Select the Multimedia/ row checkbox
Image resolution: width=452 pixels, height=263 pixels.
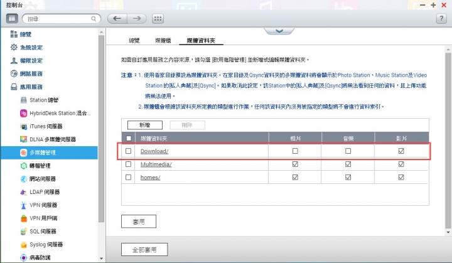point(128,164)
